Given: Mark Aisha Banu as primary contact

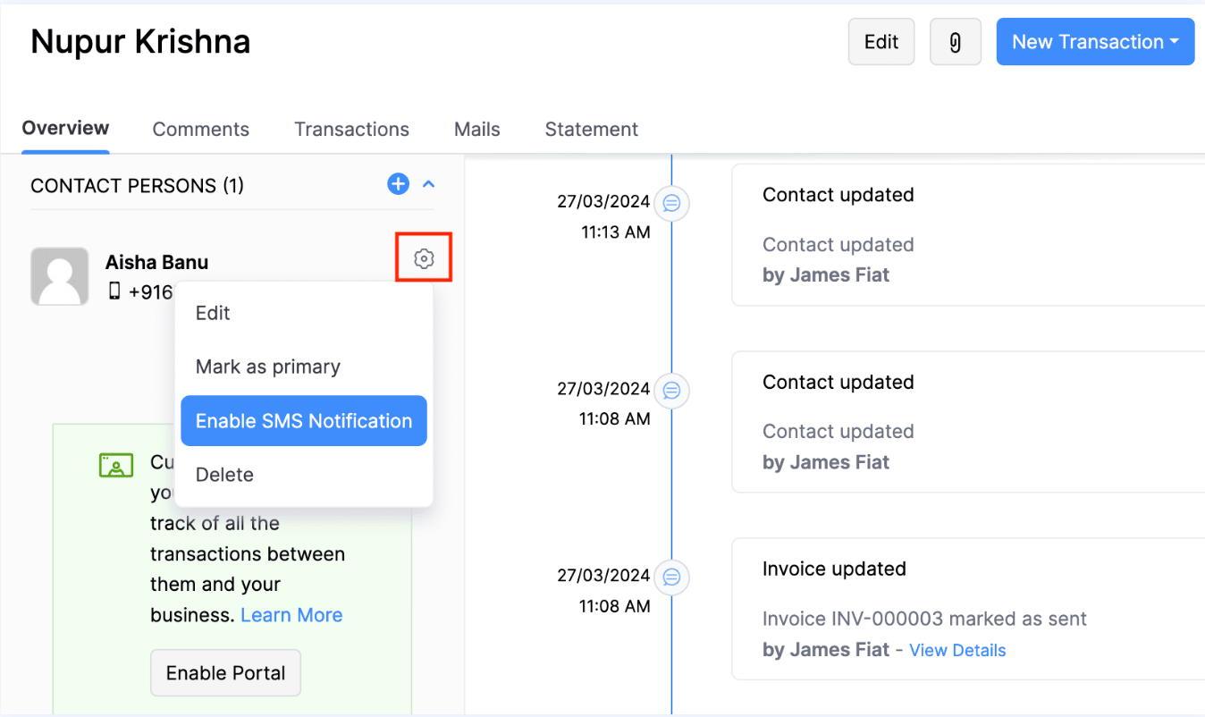Looking at the screenshot, I should tap(267, 367).
